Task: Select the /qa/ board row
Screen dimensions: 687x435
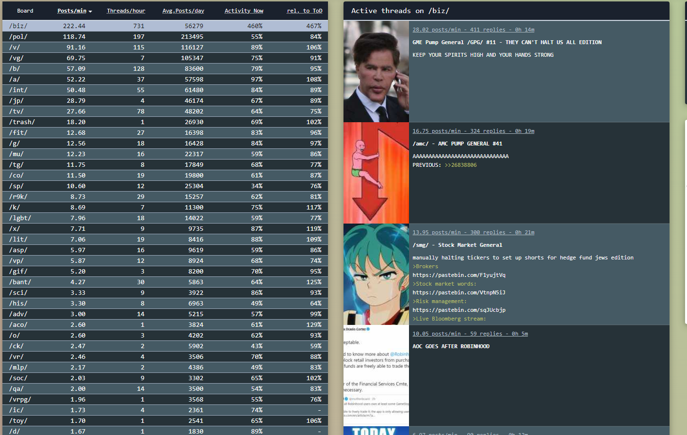Action: point(165,388)
